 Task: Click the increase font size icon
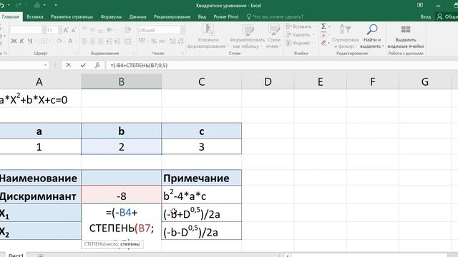click(x=66, y=30)
